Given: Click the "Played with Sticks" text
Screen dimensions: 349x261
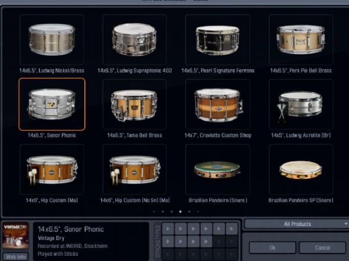Looking at the screenshot, I should point(58,254).
